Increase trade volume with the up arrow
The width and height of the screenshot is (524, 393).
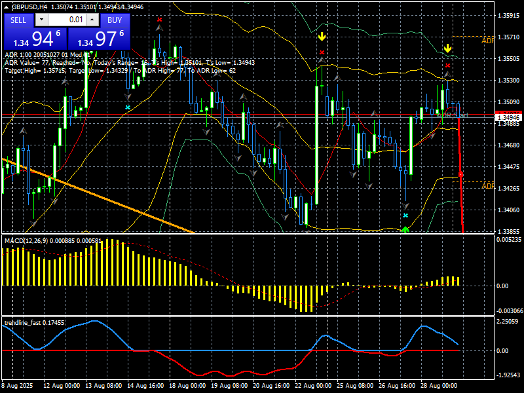coord(92,20)
